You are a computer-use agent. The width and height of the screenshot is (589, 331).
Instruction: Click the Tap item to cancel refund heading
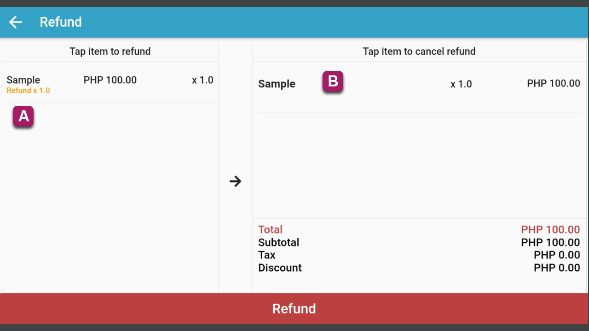419,51
